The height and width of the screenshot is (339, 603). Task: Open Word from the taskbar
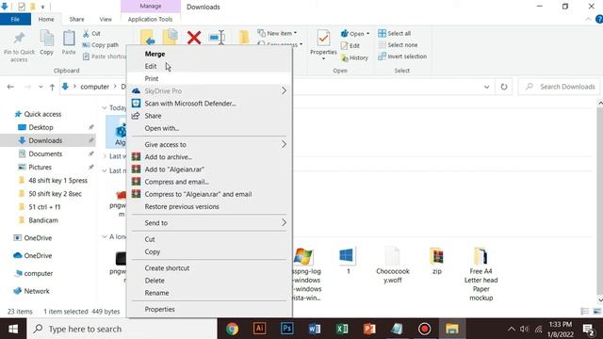tap(315, 329)
